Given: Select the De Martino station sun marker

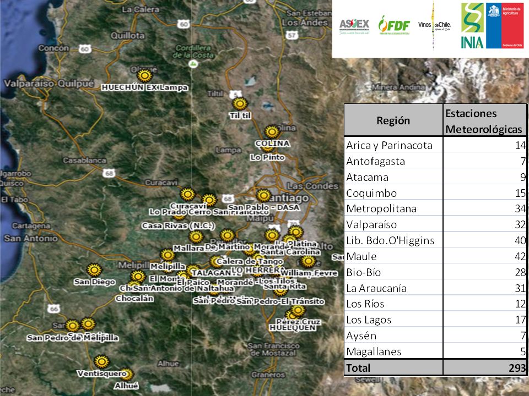Looking at the screenshot, I should tap(227, 235).
